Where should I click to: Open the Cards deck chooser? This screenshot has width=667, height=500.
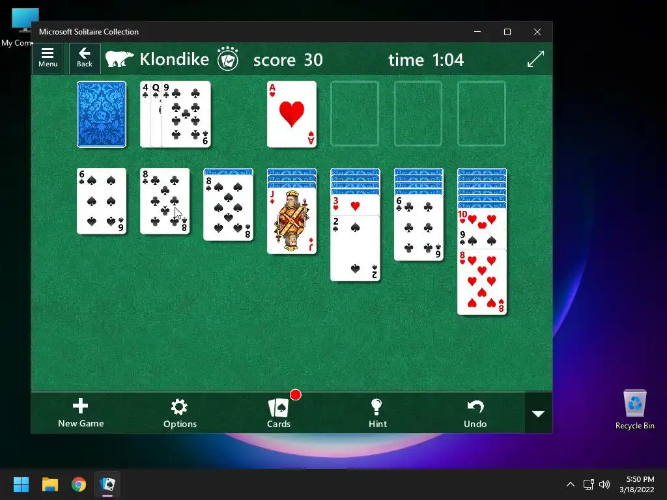point(279,413)
